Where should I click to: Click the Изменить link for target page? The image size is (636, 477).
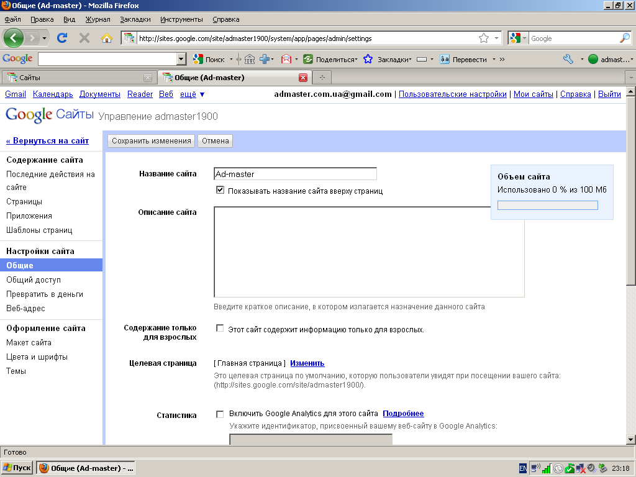pyautogui.click(x=307, y=363)
